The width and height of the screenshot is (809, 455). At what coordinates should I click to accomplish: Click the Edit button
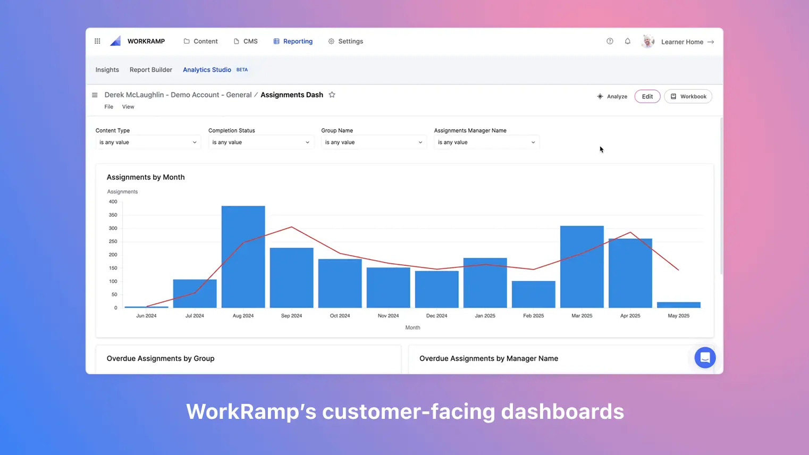[647, 96]
